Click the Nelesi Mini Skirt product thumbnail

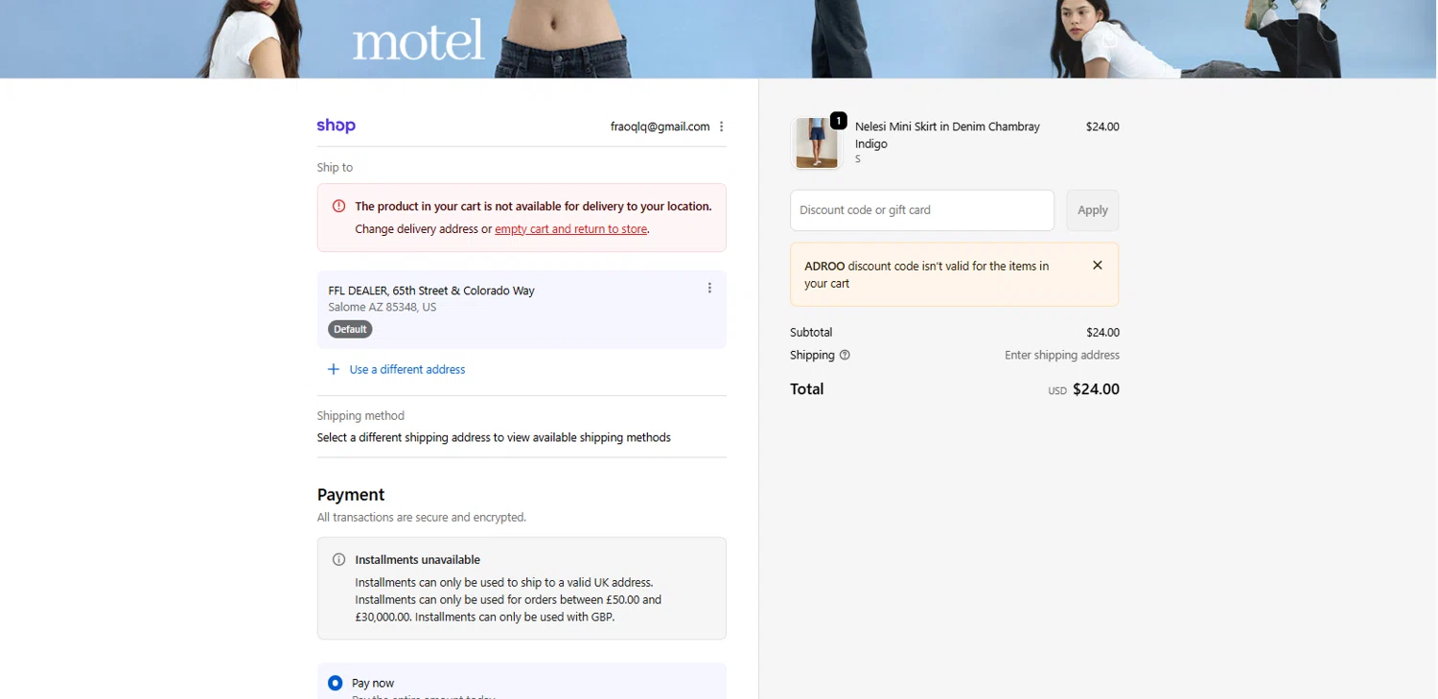[x=817, y=144]
